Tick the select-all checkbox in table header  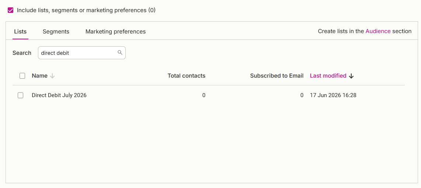22,76
